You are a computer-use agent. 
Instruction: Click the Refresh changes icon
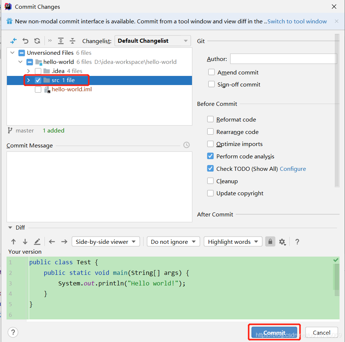click(x=37, y=41)
